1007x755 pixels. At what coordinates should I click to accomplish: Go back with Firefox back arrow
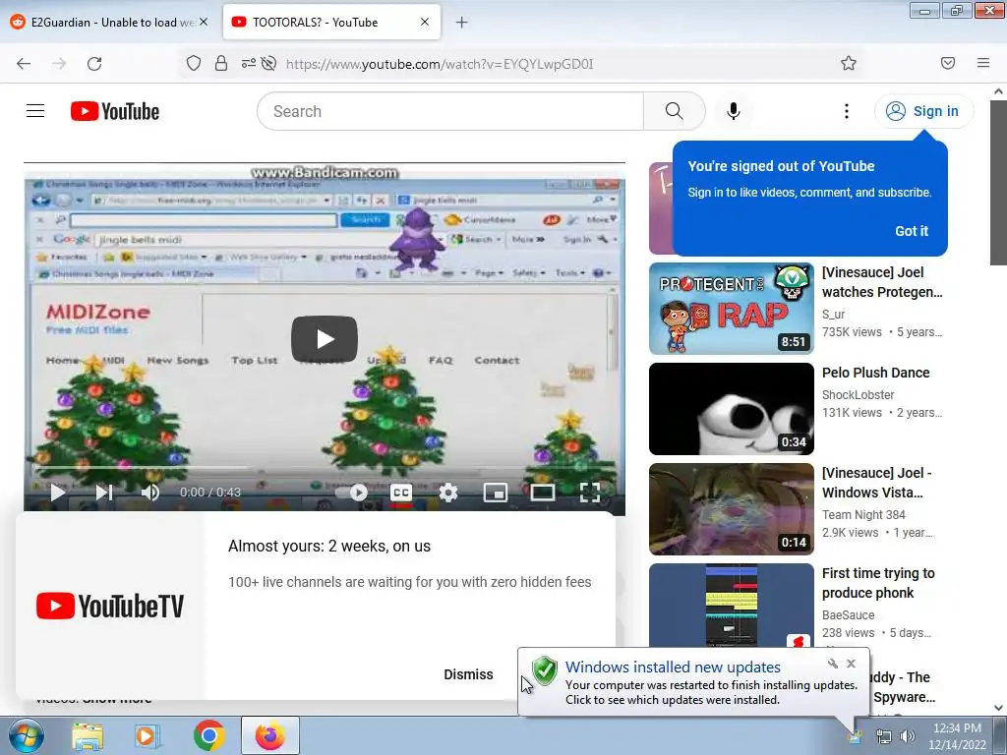(24, 64)
